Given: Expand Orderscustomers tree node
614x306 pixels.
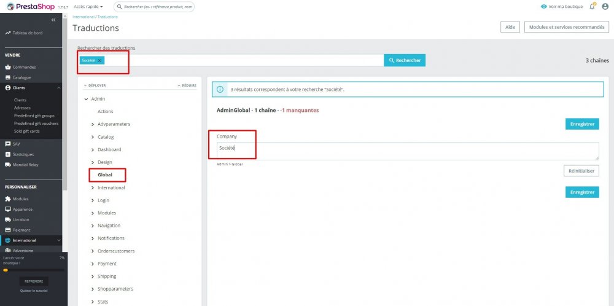Looking at the screenshot, I should click(x=93, y=251).
